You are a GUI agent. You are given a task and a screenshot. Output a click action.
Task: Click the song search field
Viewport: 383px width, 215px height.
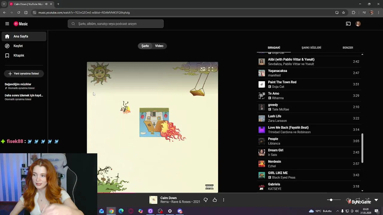coord(115,24)
